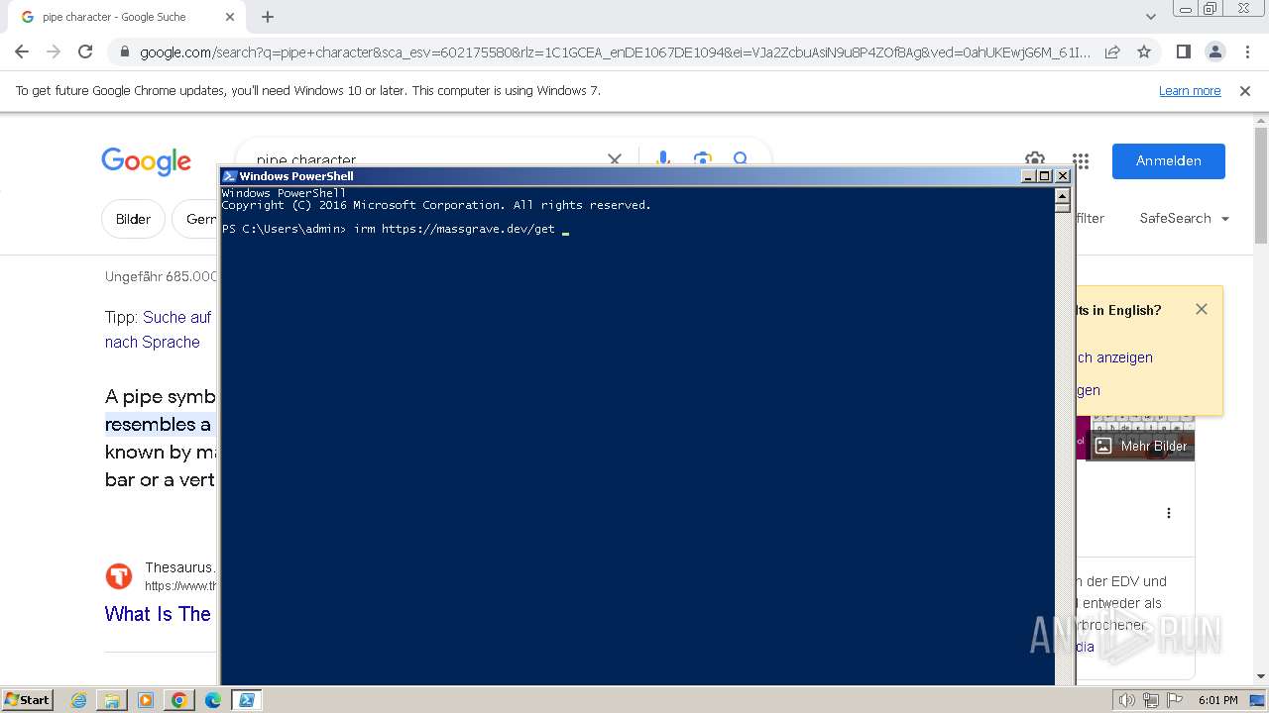
Task: Open Suche auf link
Action: [177, 317]
